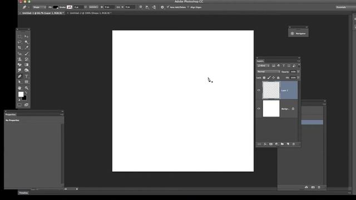Open the Shape tool mode dropdown
The image size is (356, 200).
click(39, 7)
